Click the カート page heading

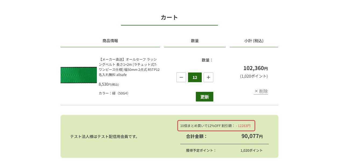(x=169, y=17)
